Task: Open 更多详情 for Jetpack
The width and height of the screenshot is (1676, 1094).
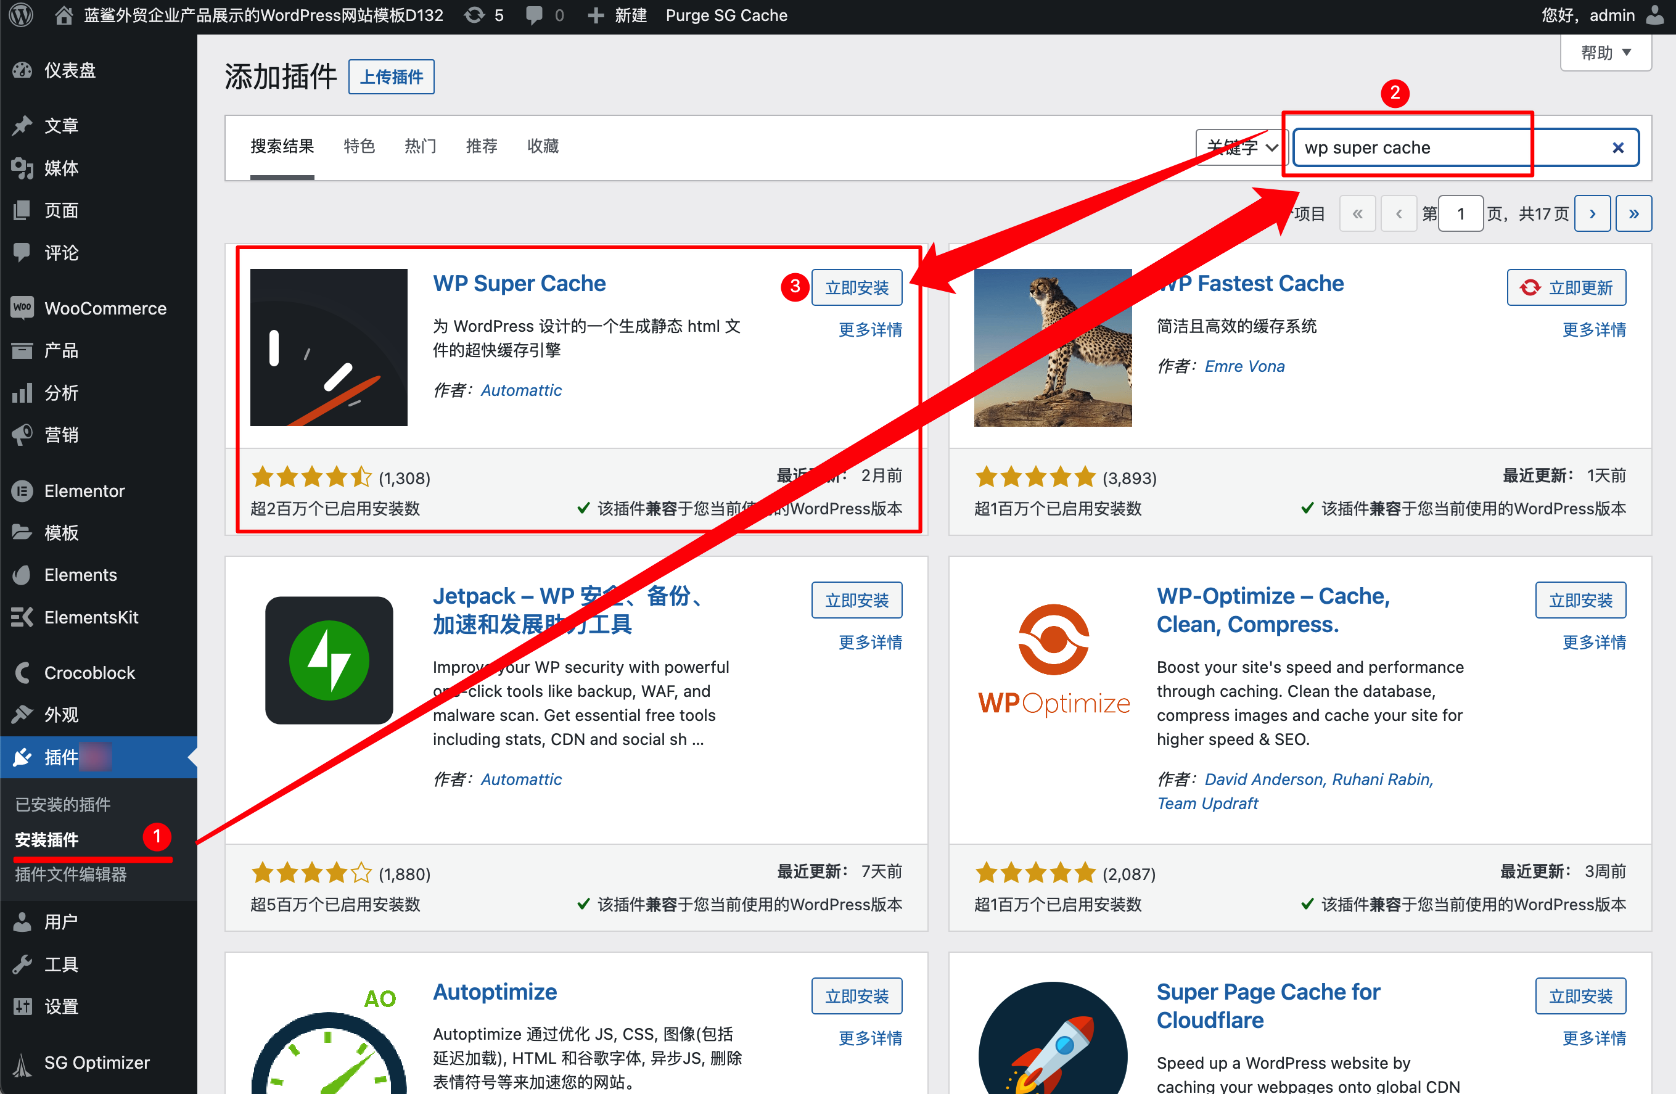Action: pos(869,643)
